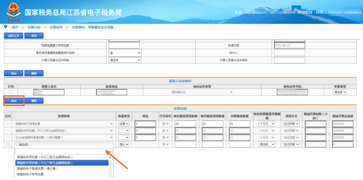This screenshot has width=363, height=180.
Task: Open 2016版增值税普通发票 发票种类 dropdown
Action: [64, 137]
